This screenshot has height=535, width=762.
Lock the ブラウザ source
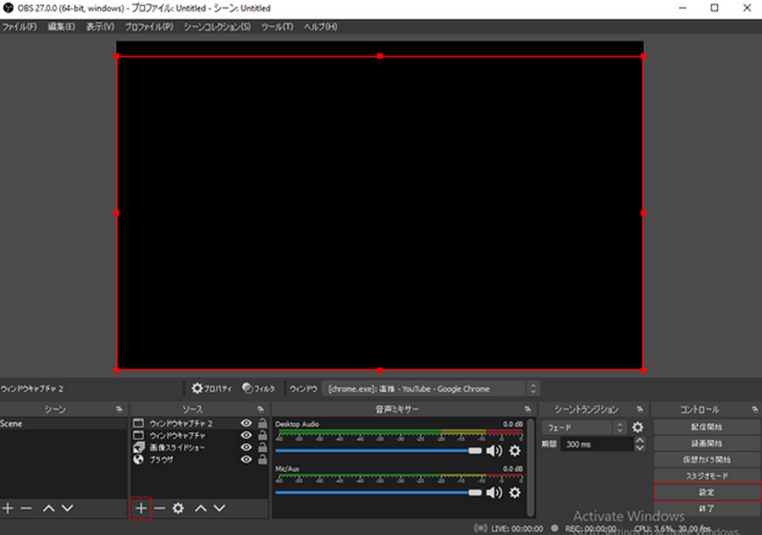[x=263, y=459]
